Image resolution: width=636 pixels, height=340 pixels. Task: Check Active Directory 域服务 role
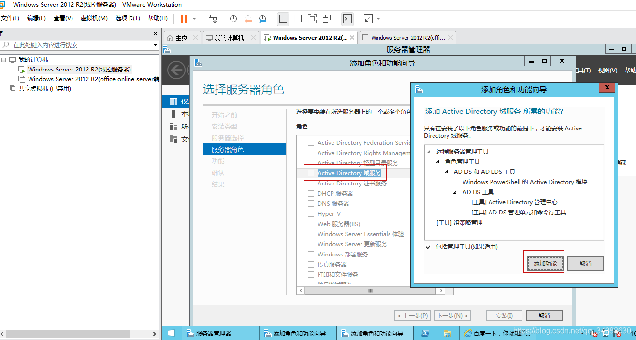(x=311, y=173)
